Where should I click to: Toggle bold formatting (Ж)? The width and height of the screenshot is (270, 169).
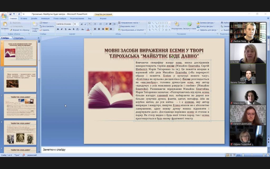pyautogui.click(x=58, y=29)
